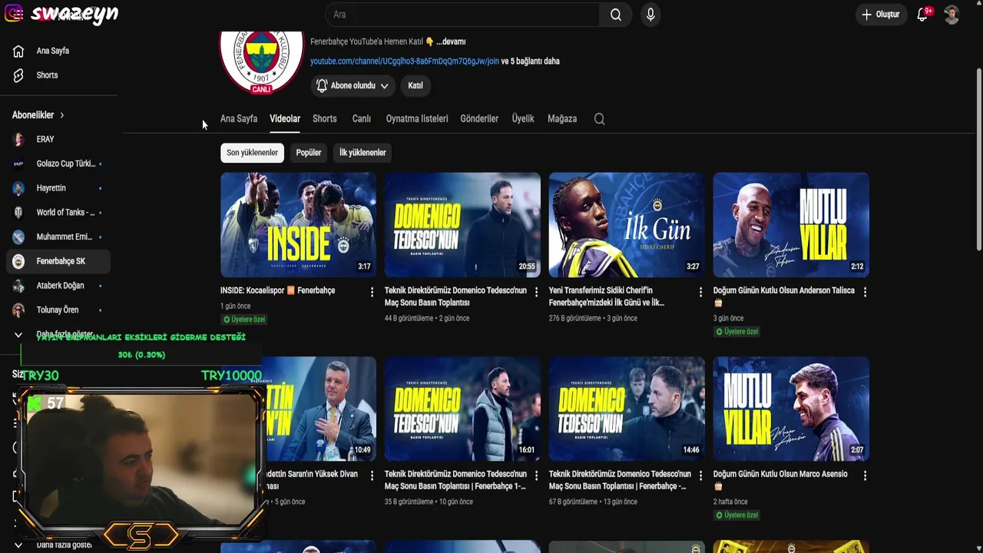Select the Popüler filter chip

coord(309,153)
